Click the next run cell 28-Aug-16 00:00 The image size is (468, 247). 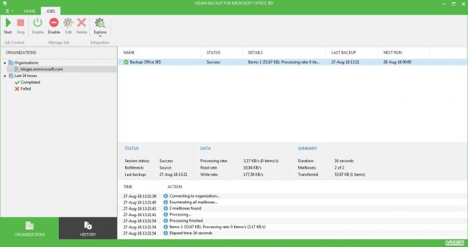(x=397, y=62)
